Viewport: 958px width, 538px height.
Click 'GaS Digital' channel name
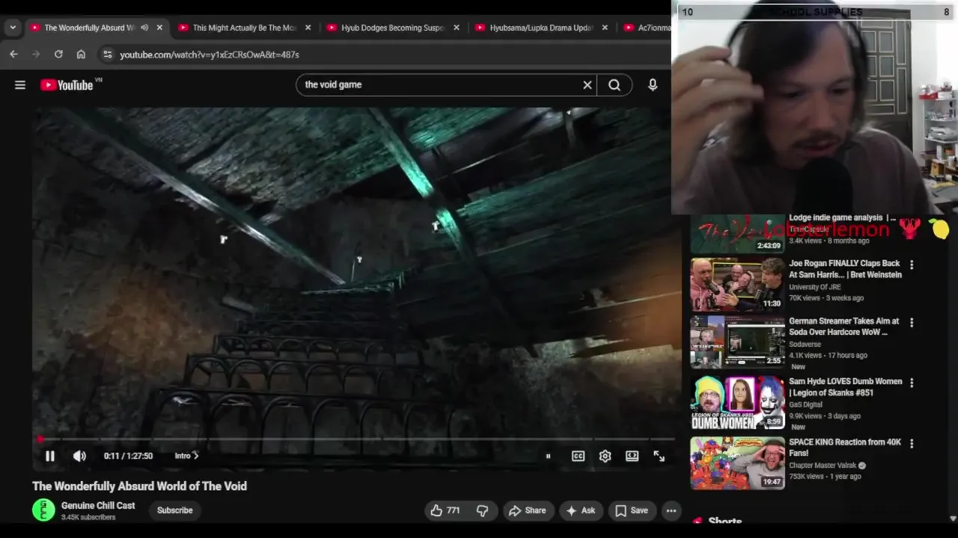(806, 404)
